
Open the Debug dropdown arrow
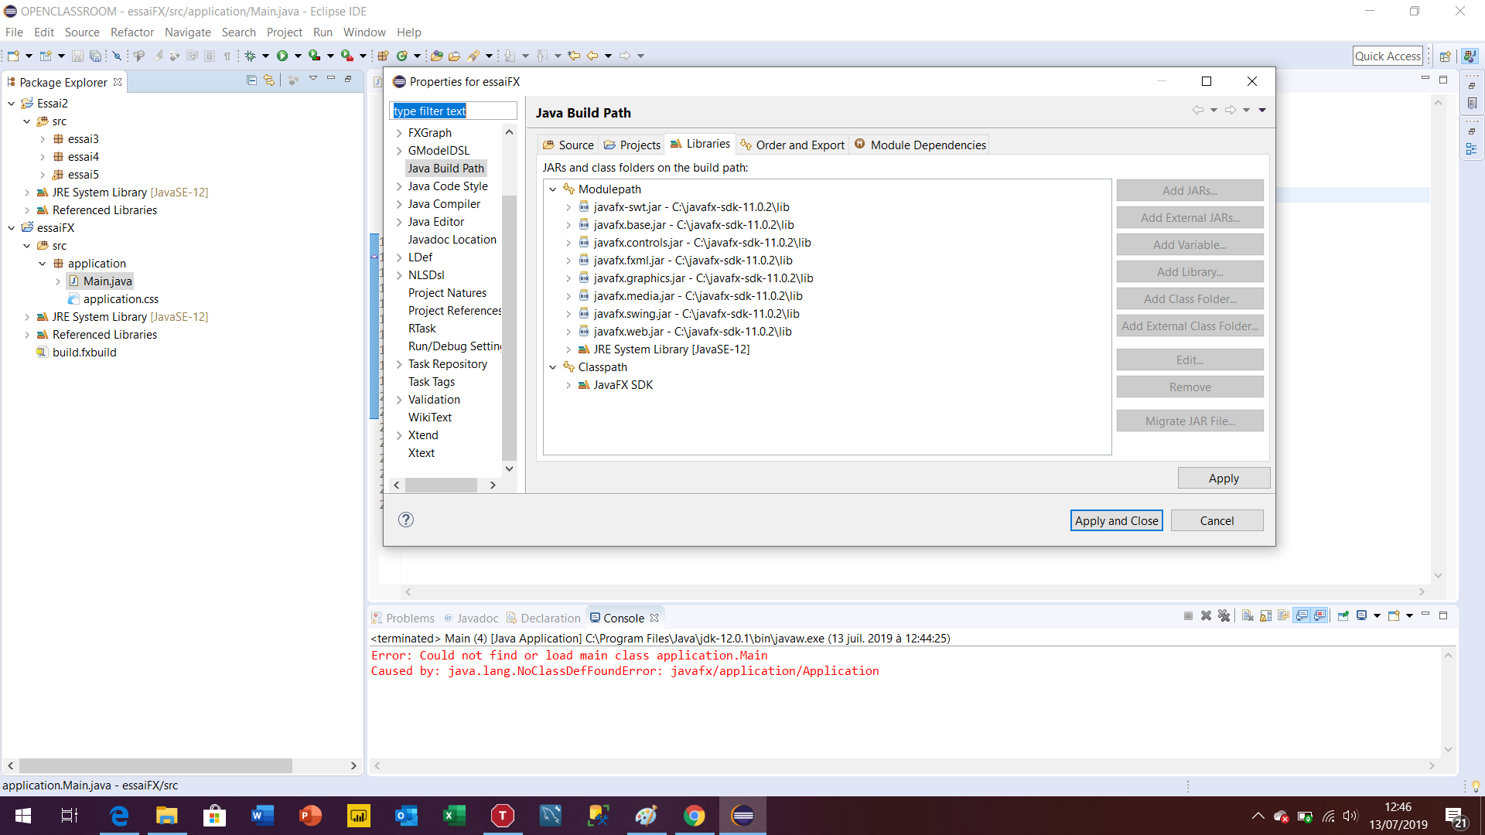point(265,56)
